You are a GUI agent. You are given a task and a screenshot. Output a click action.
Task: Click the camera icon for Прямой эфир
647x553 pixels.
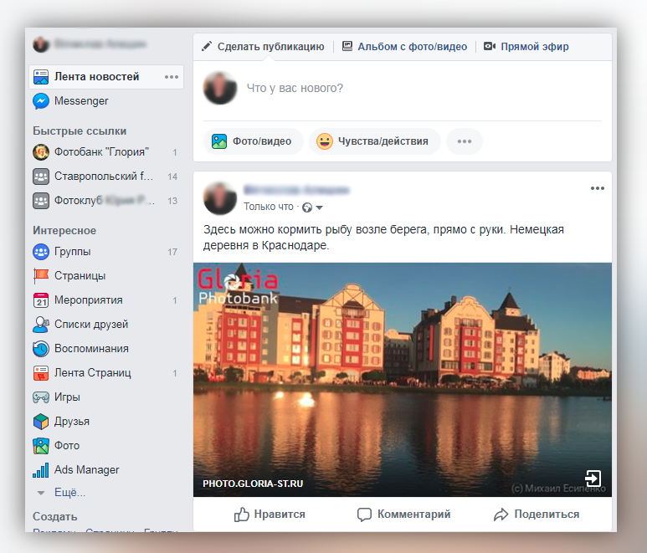(x=490, y=46)
